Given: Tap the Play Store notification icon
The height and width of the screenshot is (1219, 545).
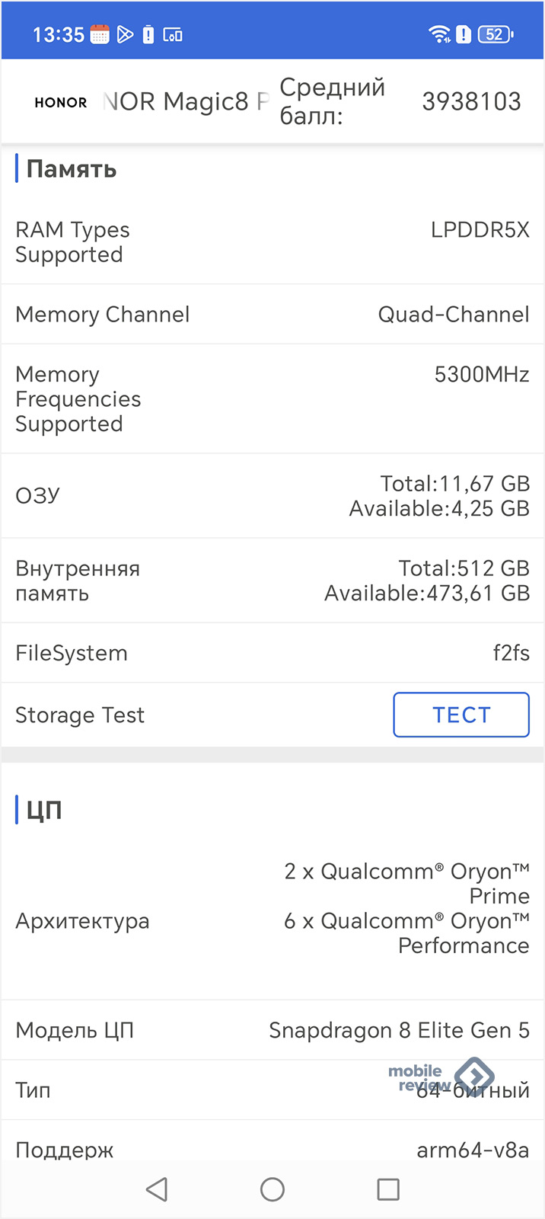Looking at the screenshot, I should point(125,34).
